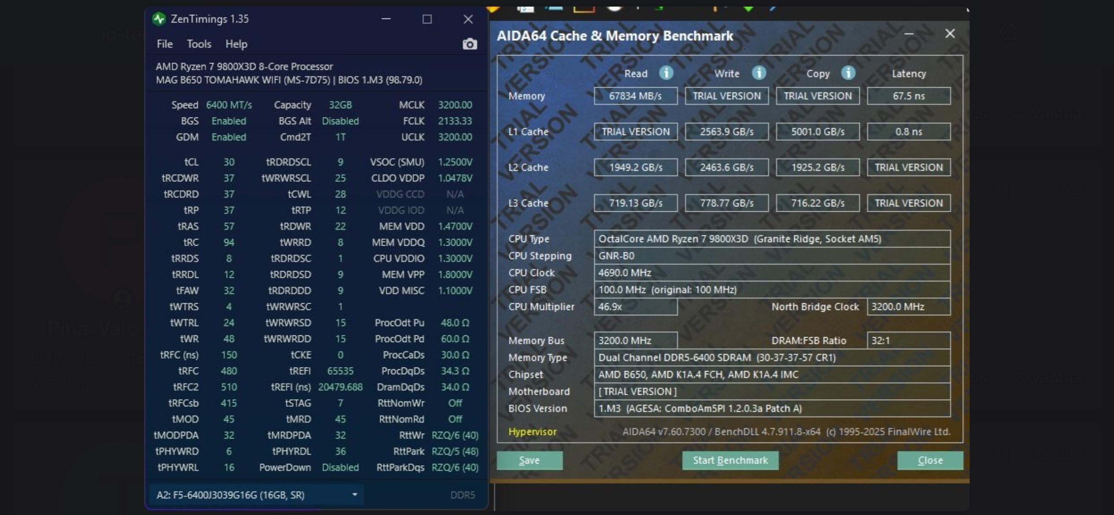Viewport: 1114px width, 515px height.
Task: Click the Write column info icon
Action: (x=759, y=73)
